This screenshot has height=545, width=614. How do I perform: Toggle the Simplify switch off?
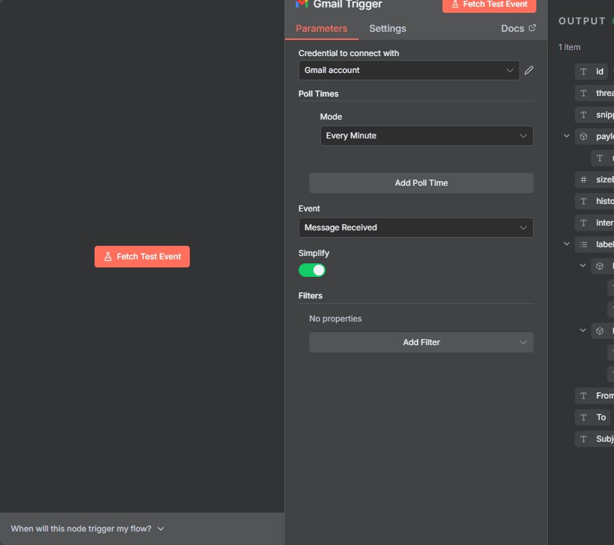coord(311,270)
